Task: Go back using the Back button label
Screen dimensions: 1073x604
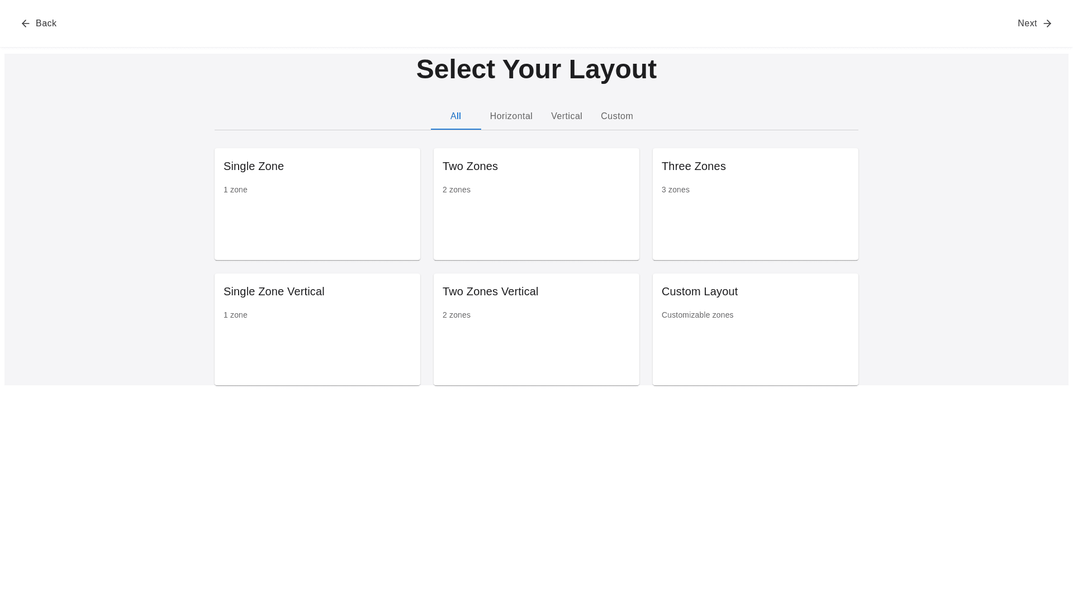Action: 46,23
